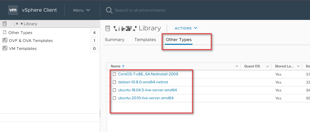310x132 pixels.
Task: Select the Library entry at sidebar top
Action: [x=50, y=24]
